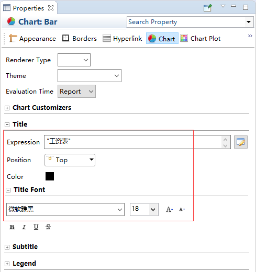Collapse the Title Font section
256x272 pixels.
point(8,190)
